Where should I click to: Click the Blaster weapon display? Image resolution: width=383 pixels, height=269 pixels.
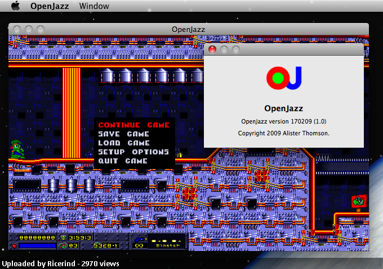(168, 242)
